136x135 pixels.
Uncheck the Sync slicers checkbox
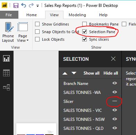coord(85,39)
